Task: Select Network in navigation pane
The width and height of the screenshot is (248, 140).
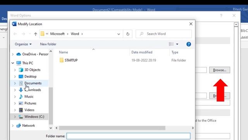Action: pyautogui.click(x=28, y=125)
